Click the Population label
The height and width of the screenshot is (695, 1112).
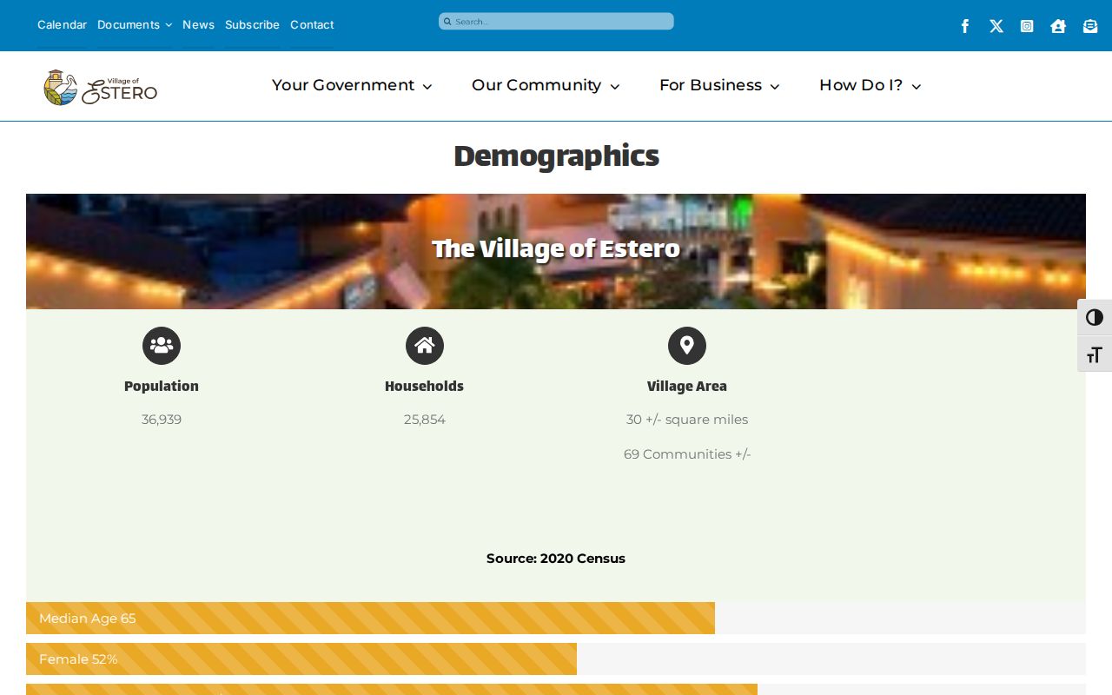[x=162, y=387]
